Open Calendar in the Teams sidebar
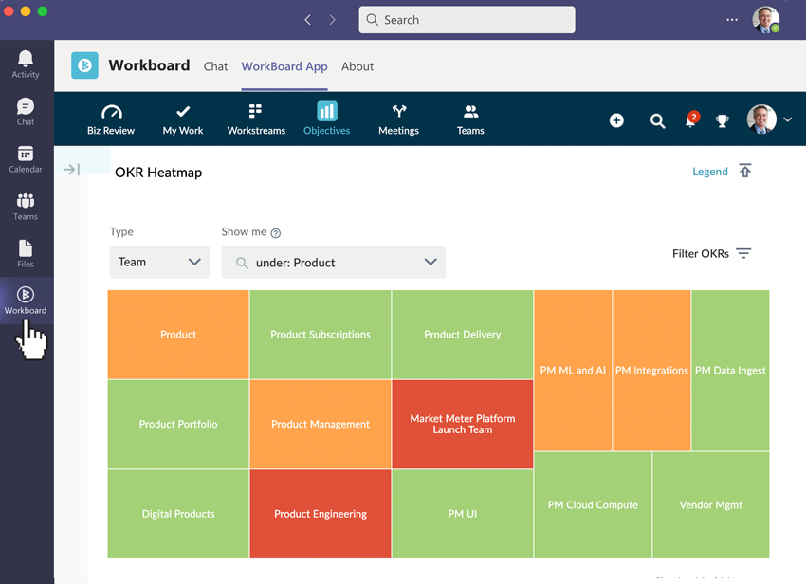Image resolution: width=806 pixels, height=584 pixels. tap(26, 159)
